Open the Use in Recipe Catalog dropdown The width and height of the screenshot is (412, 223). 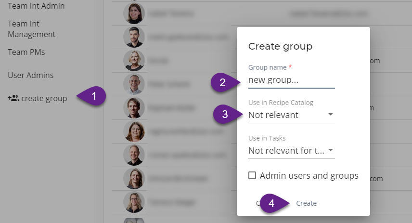tap(291, 115)
